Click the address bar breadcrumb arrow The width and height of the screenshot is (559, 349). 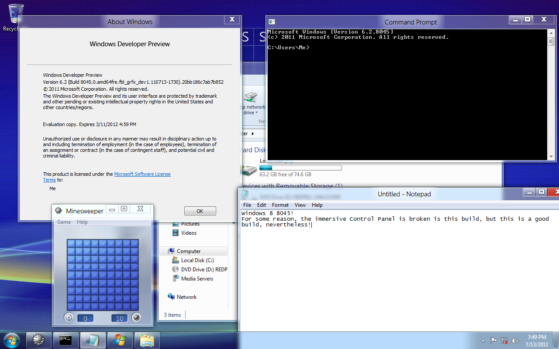point(253,133)
